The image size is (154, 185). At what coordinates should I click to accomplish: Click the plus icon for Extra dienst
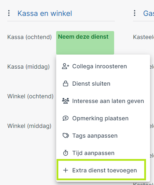(x=66, y=170)
